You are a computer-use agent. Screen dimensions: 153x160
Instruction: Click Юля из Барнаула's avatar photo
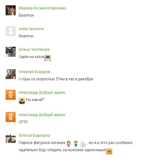(11, 138)
